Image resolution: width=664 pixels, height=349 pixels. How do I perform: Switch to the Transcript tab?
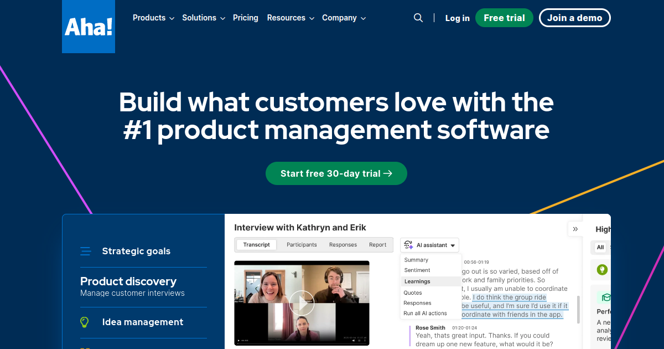pos(257,245)
